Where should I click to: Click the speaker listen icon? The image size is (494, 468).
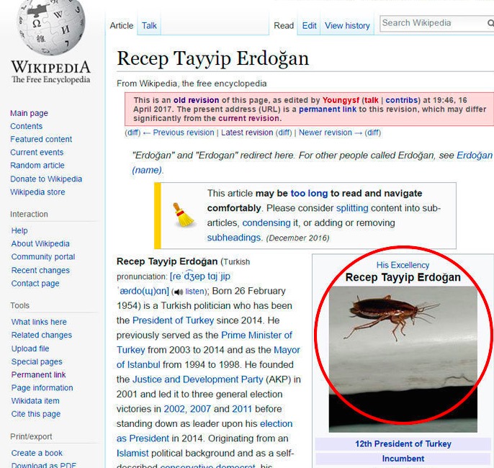tap(179, 292)
